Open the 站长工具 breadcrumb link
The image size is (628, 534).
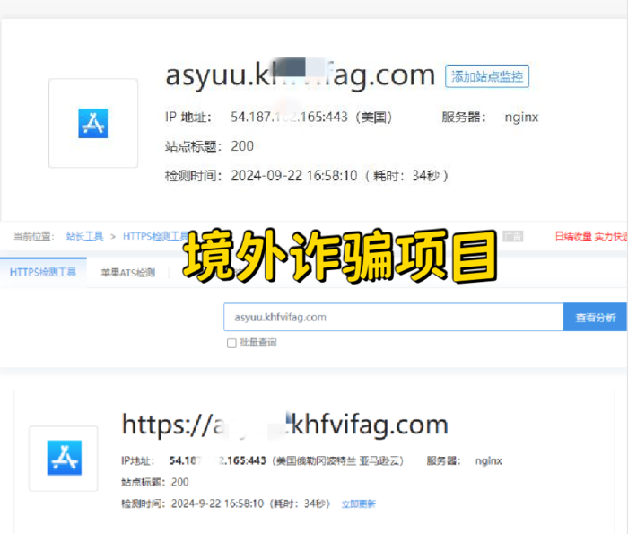pos(85,236)
